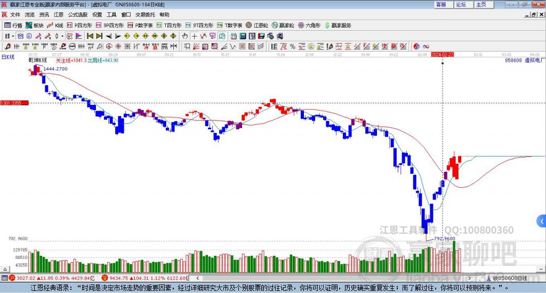The image size is (546, 293).
Task: Open the P数字表 tool
Action: [x=140, y=26]
